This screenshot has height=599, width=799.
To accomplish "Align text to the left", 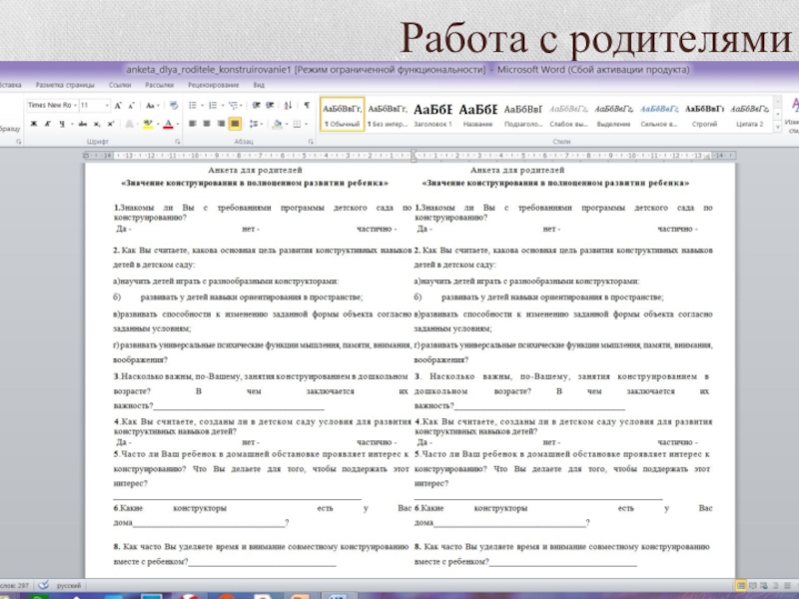I will tap(194, 124).
